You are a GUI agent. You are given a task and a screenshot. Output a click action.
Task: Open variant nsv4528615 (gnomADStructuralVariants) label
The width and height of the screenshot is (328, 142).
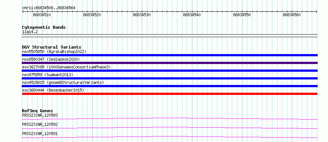[63, 82]
